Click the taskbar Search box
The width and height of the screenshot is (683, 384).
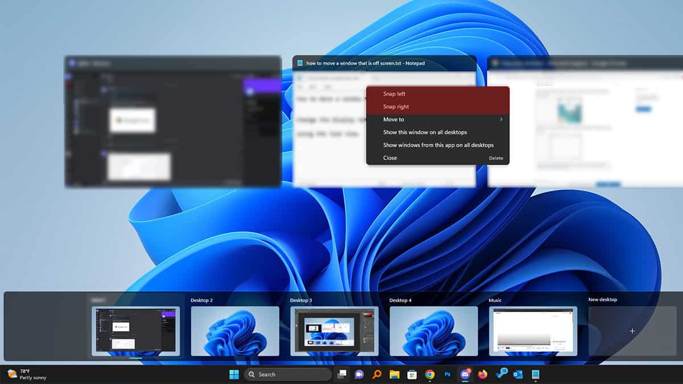tap(287, 374)
